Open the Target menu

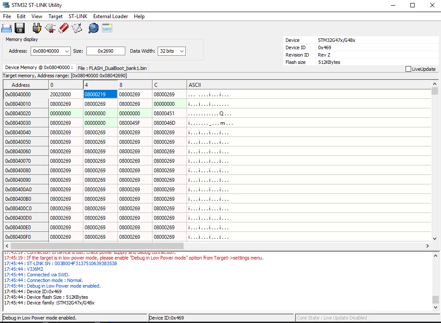tap(55, 16)
